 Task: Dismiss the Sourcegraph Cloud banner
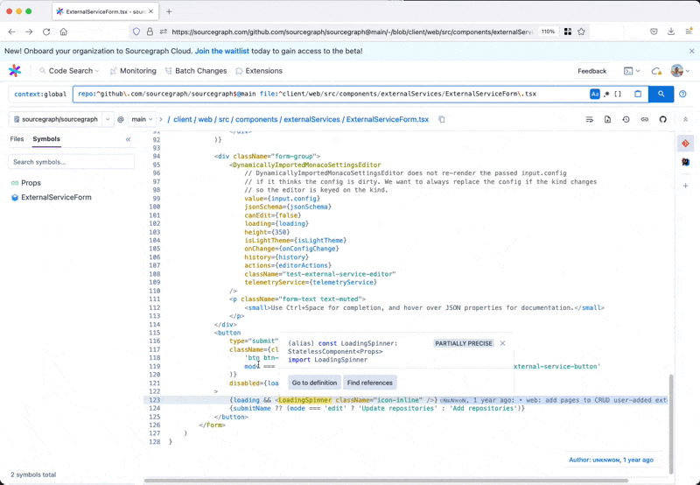tap(691, 52)
